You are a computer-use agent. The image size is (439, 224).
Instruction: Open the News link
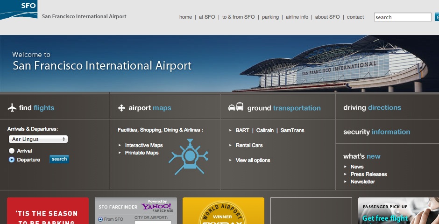(x=357, y=167)
